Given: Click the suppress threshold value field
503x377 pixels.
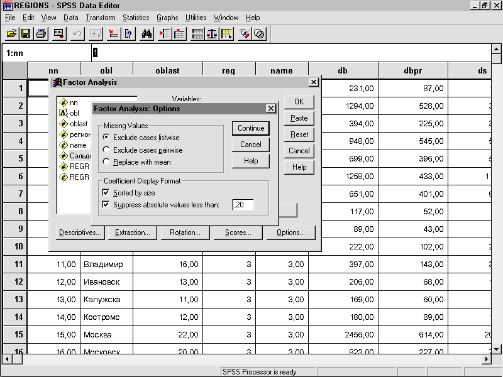Looking at the screenshot, I should point(243,205).
